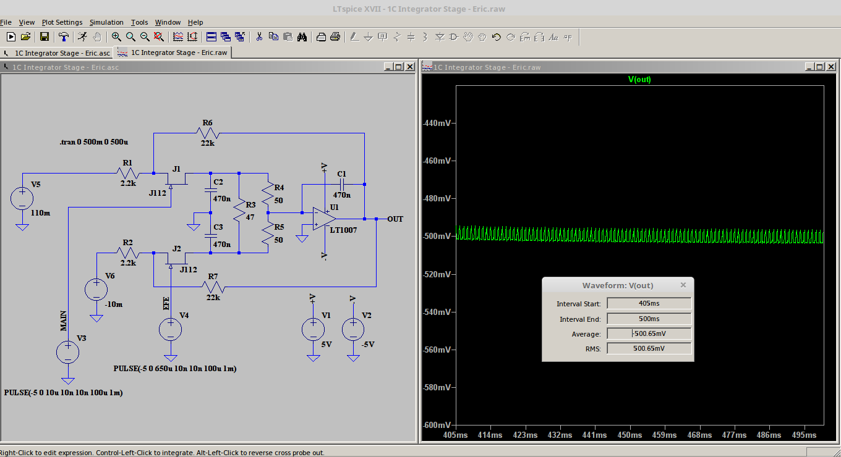Click the Zoom to Fit crossed magnifier
Viewport: 841px width, 457px height.
tap(159, 37)
